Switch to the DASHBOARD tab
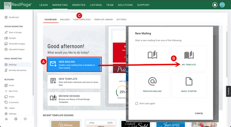The width and height of the screenshot is (231, 127). 50,20
